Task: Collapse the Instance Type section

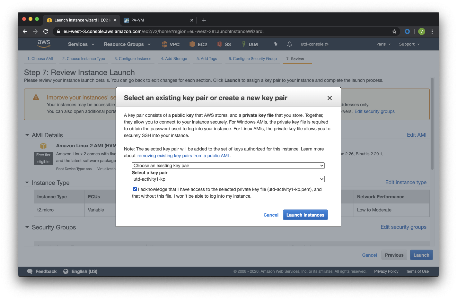Action: pyautogui.click(x=27, y=183)
